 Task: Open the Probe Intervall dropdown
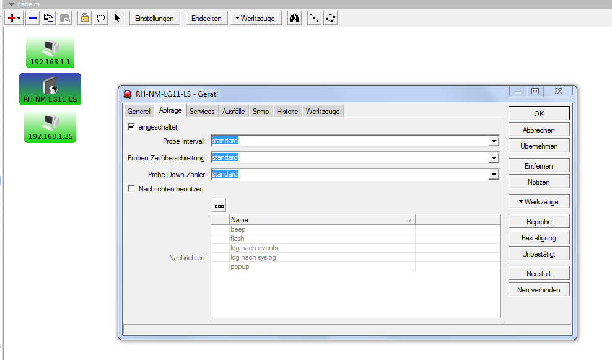pyautogui.click(x=494, y=141)
